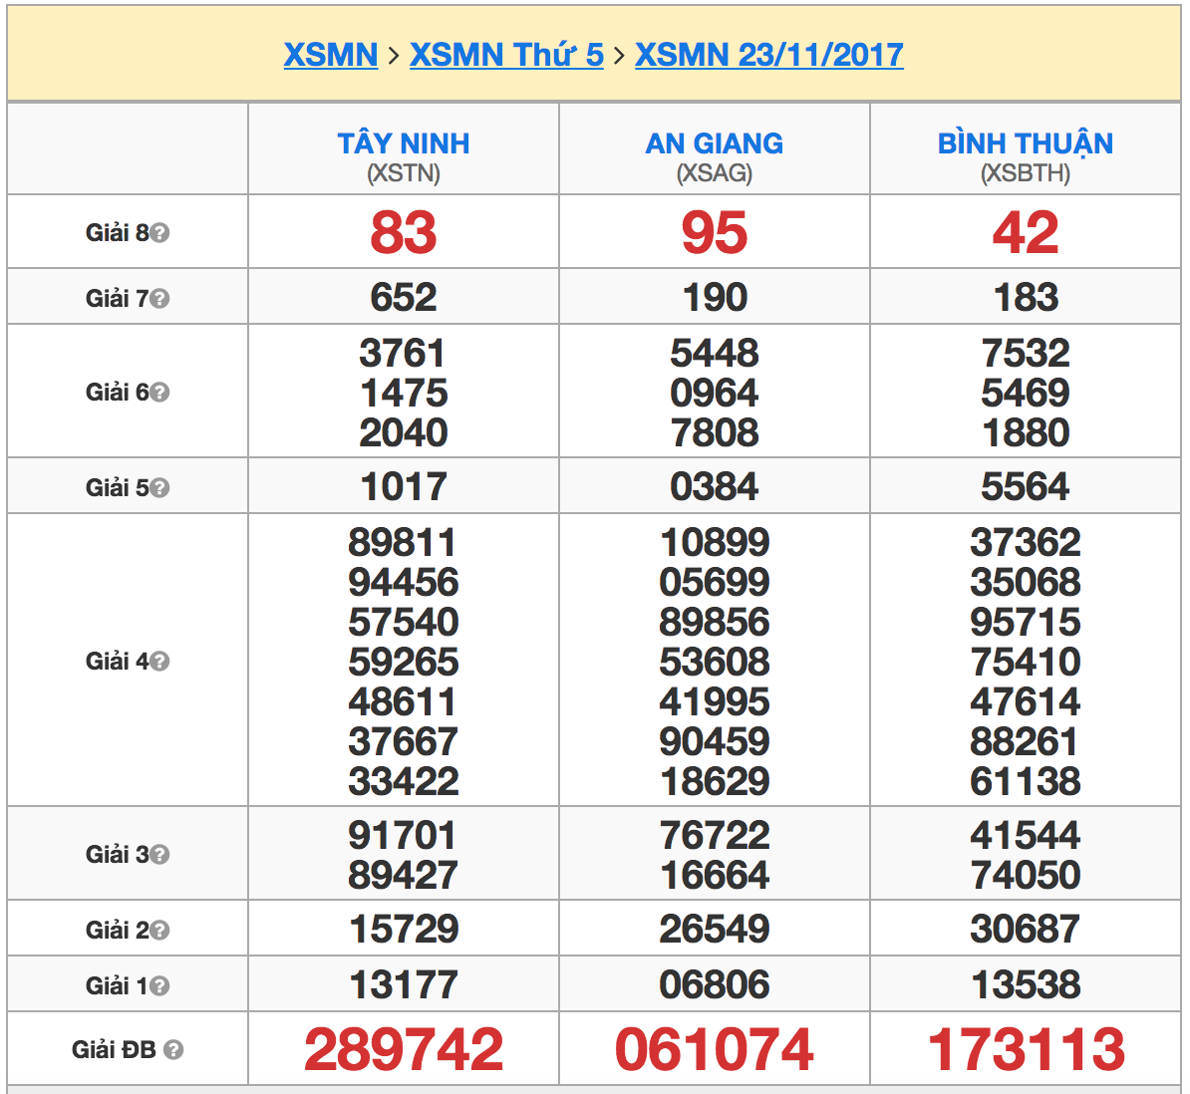Viewport: 1190px width, 1094px height.
Task: Select An Giang Giải 8 number 95
Action: tap(714, 233)
